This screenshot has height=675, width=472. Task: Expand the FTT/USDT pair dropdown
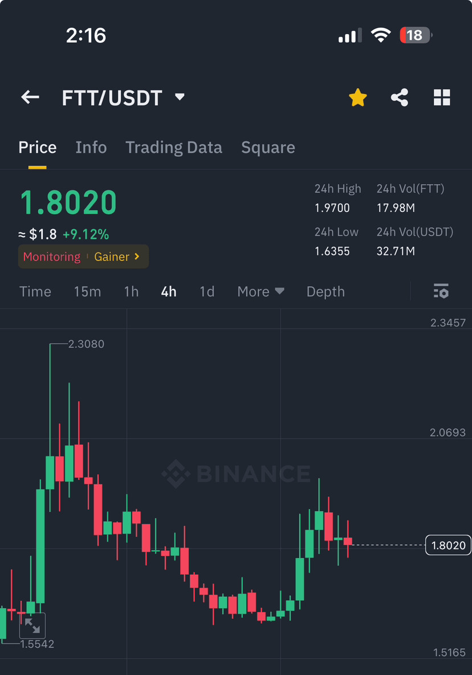[180, 97]
